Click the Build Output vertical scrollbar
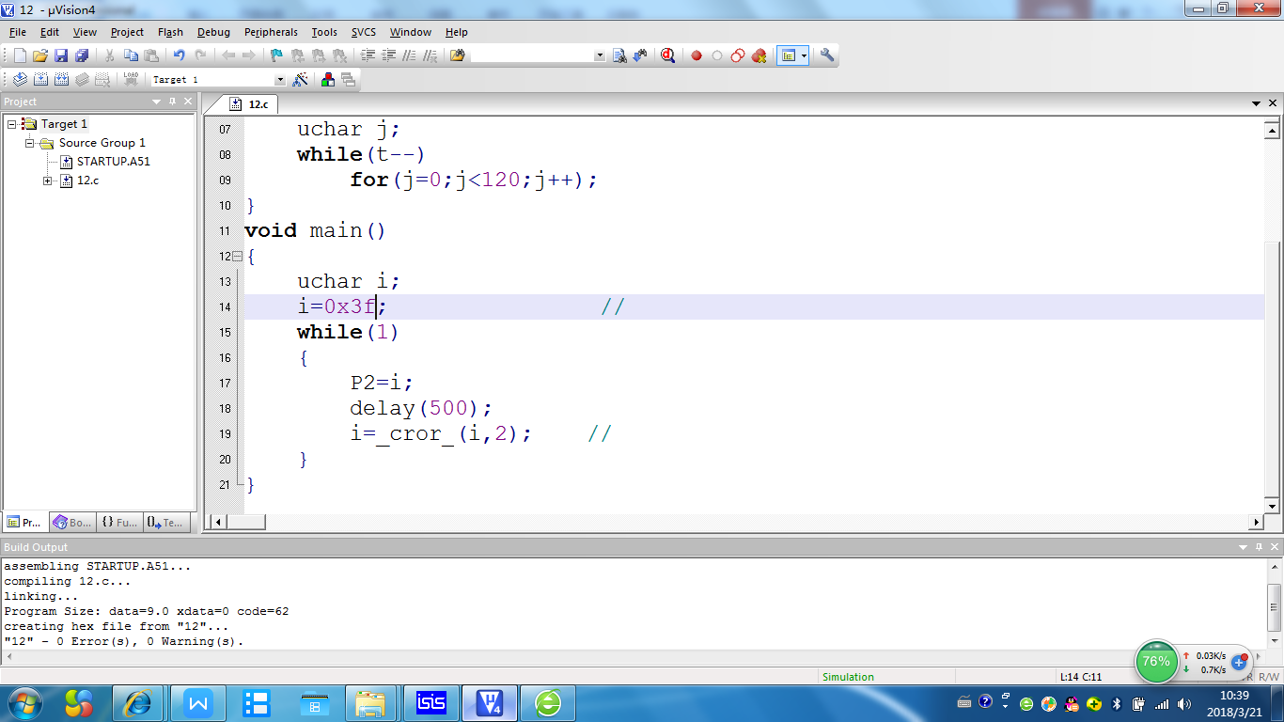Viewport: 1284px width, 722px height. click(1275, 604)
